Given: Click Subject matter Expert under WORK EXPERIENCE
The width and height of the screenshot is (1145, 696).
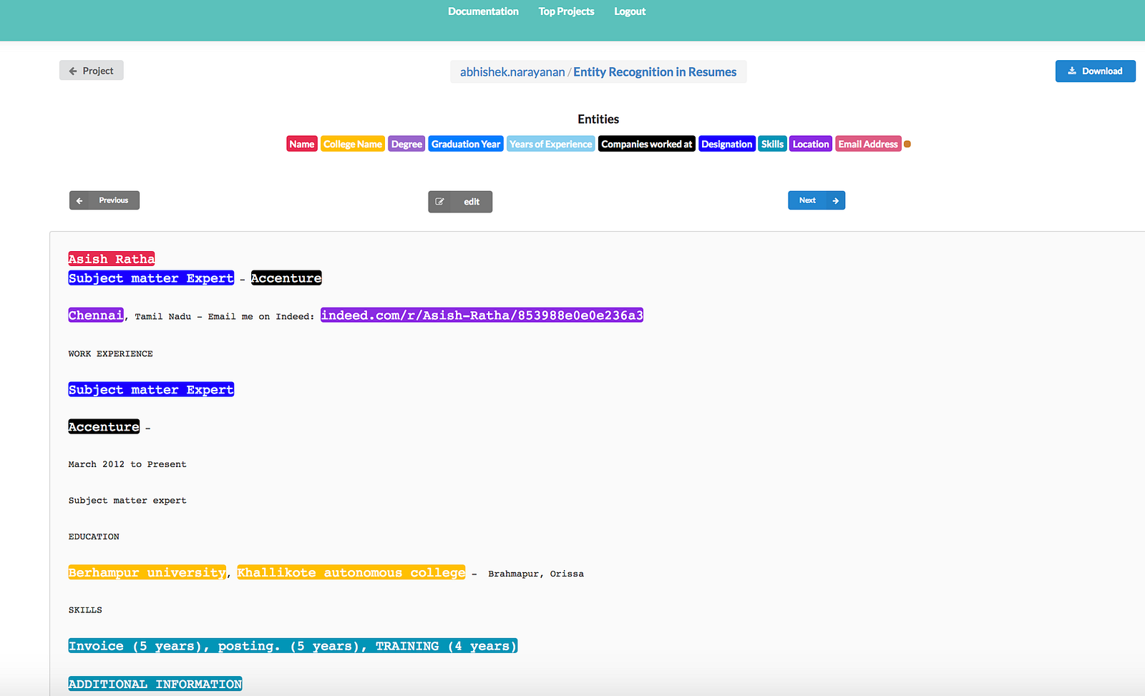Looking at the screenshot, I should tap(151, 390).
